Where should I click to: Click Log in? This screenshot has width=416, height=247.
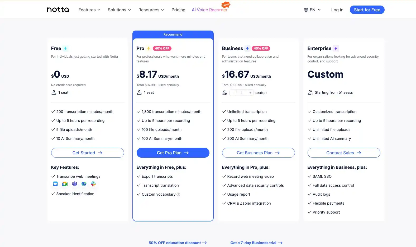(x=337, y=10)
